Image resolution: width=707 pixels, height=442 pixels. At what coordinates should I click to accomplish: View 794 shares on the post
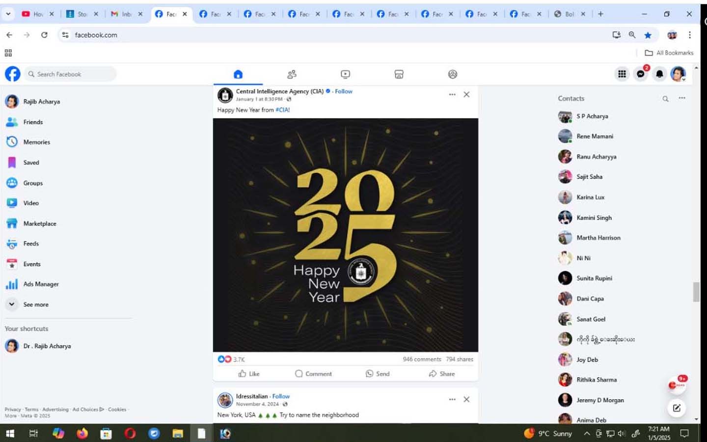(x=460, y=359)
